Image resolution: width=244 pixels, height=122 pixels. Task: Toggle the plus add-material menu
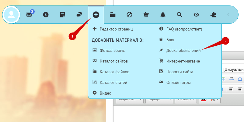click(96, 15)
